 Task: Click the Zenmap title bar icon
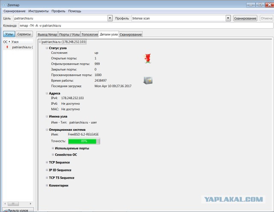tap(5, 5)
